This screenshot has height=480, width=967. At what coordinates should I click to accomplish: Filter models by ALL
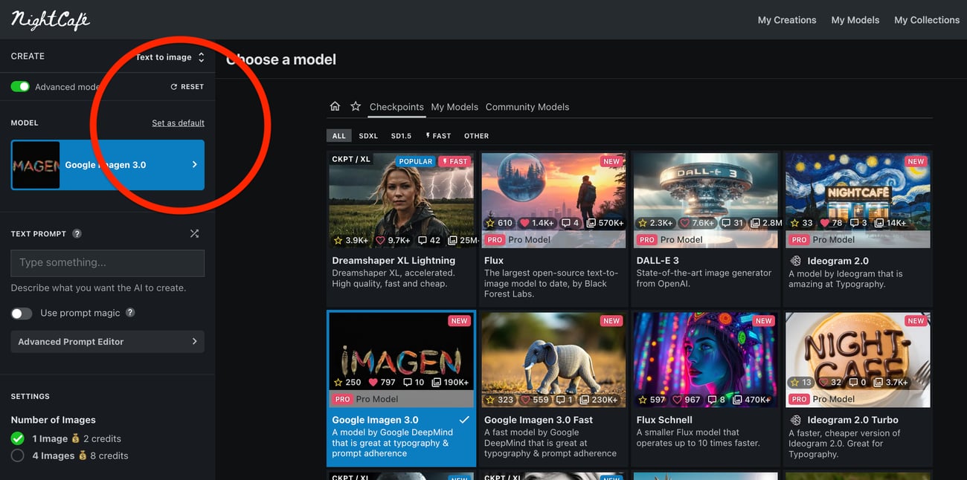click(339, 136)
